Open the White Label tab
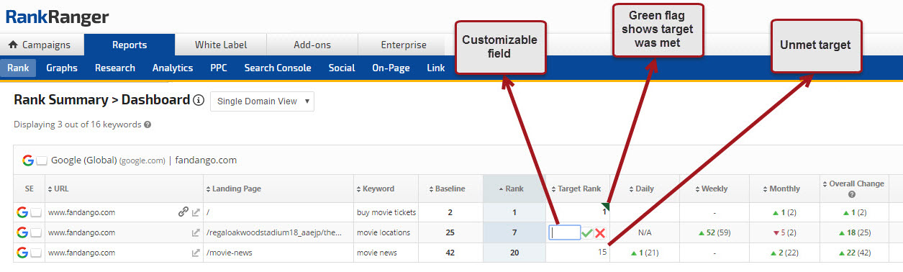Screen dimensions: 903x272 (221, 45)
